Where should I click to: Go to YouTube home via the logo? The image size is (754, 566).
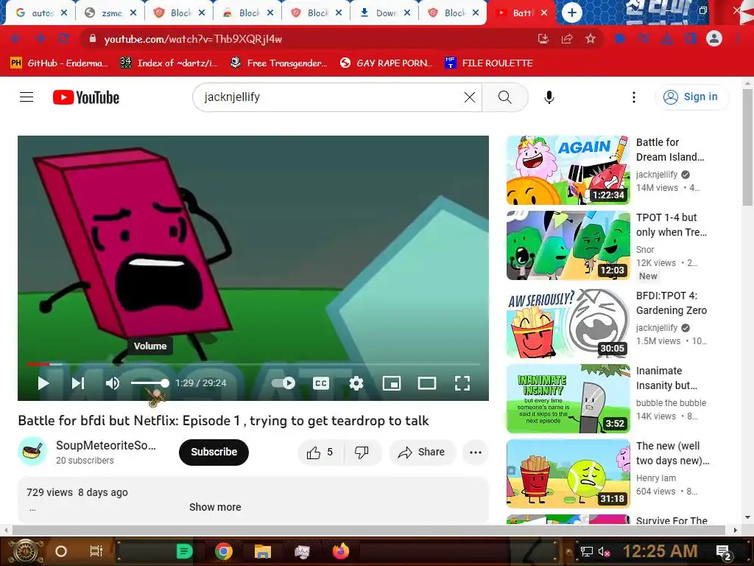pyautogui.click(x=86, y=97)
